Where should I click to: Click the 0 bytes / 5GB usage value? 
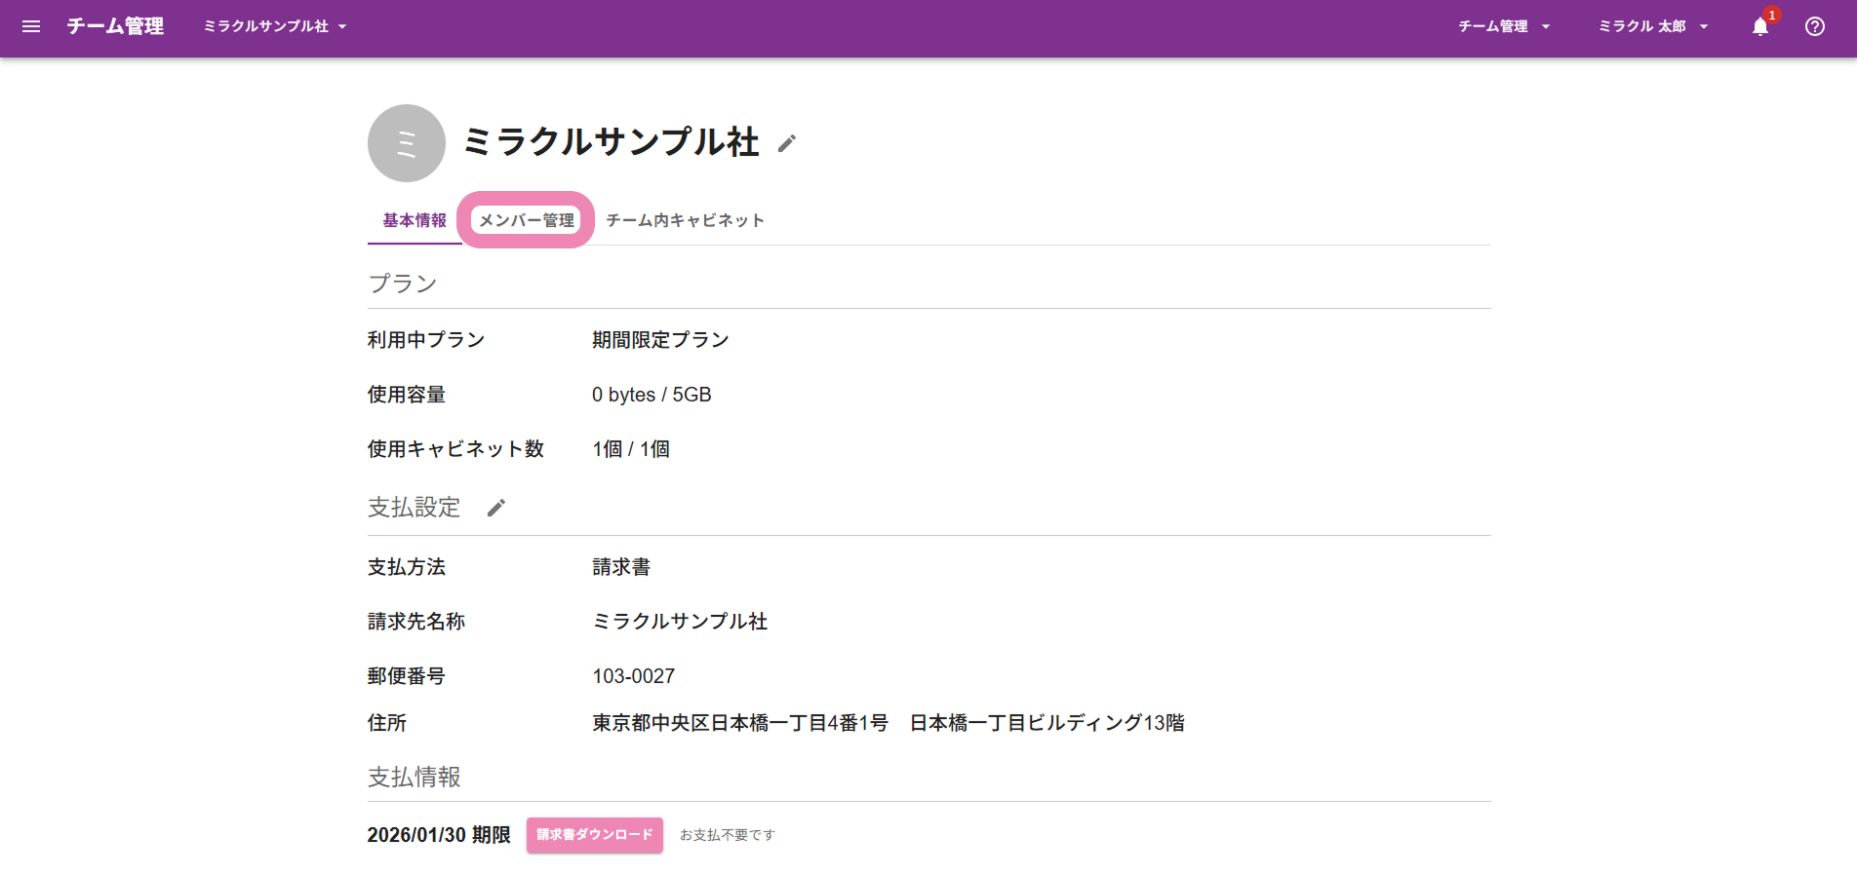coord(652,395)
